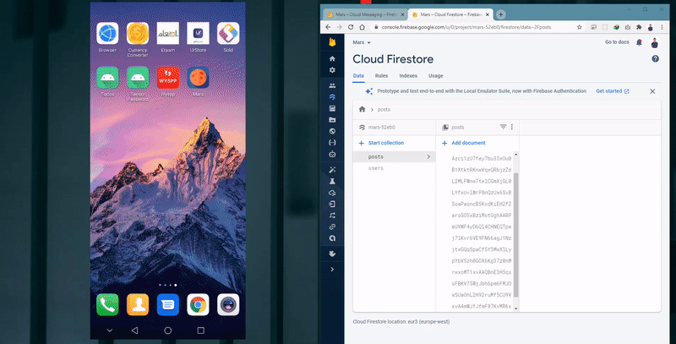This screenshot has width=676, height=344.
Task: Switch to the Usage tab
Action: [x=435, y=76]
